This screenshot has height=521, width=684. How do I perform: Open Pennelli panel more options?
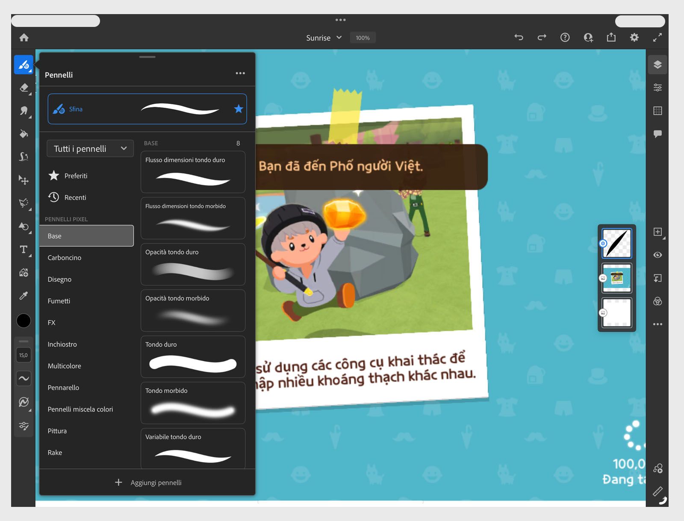[240, 73]
